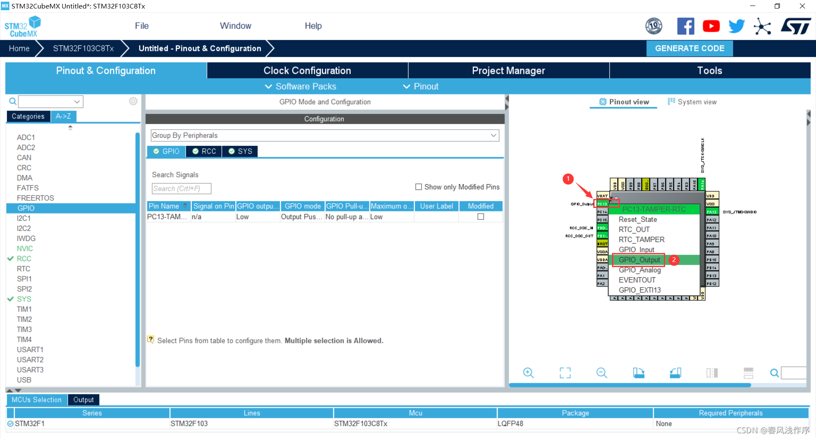Click the pinout horizontal scrollbar
The width and height of the screenshot is (816, 438).
click(x=630, y=385)
